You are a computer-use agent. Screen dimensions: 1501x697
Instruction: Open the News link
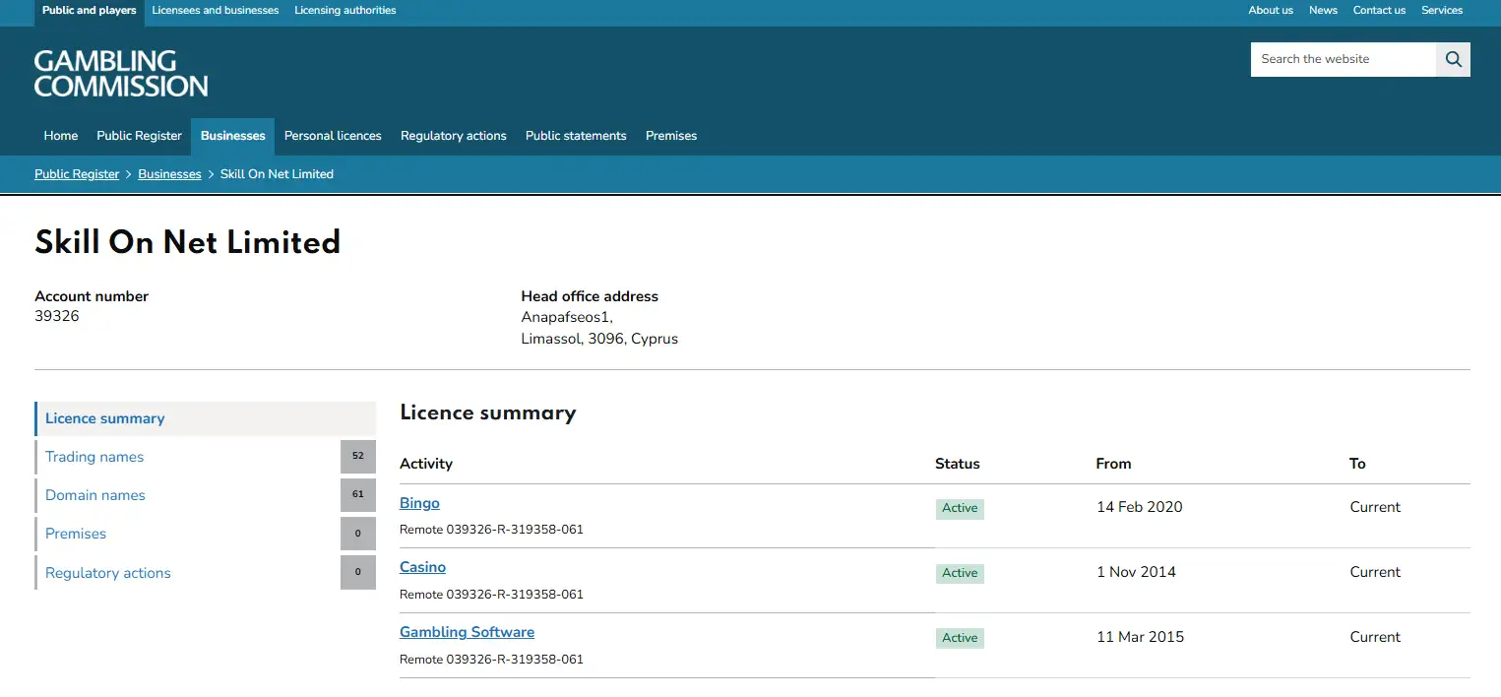tap(1323, 11)
